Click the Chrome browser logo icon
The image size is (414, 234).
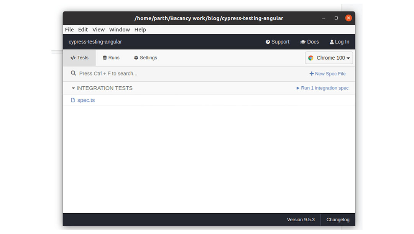tap(311, 58)
